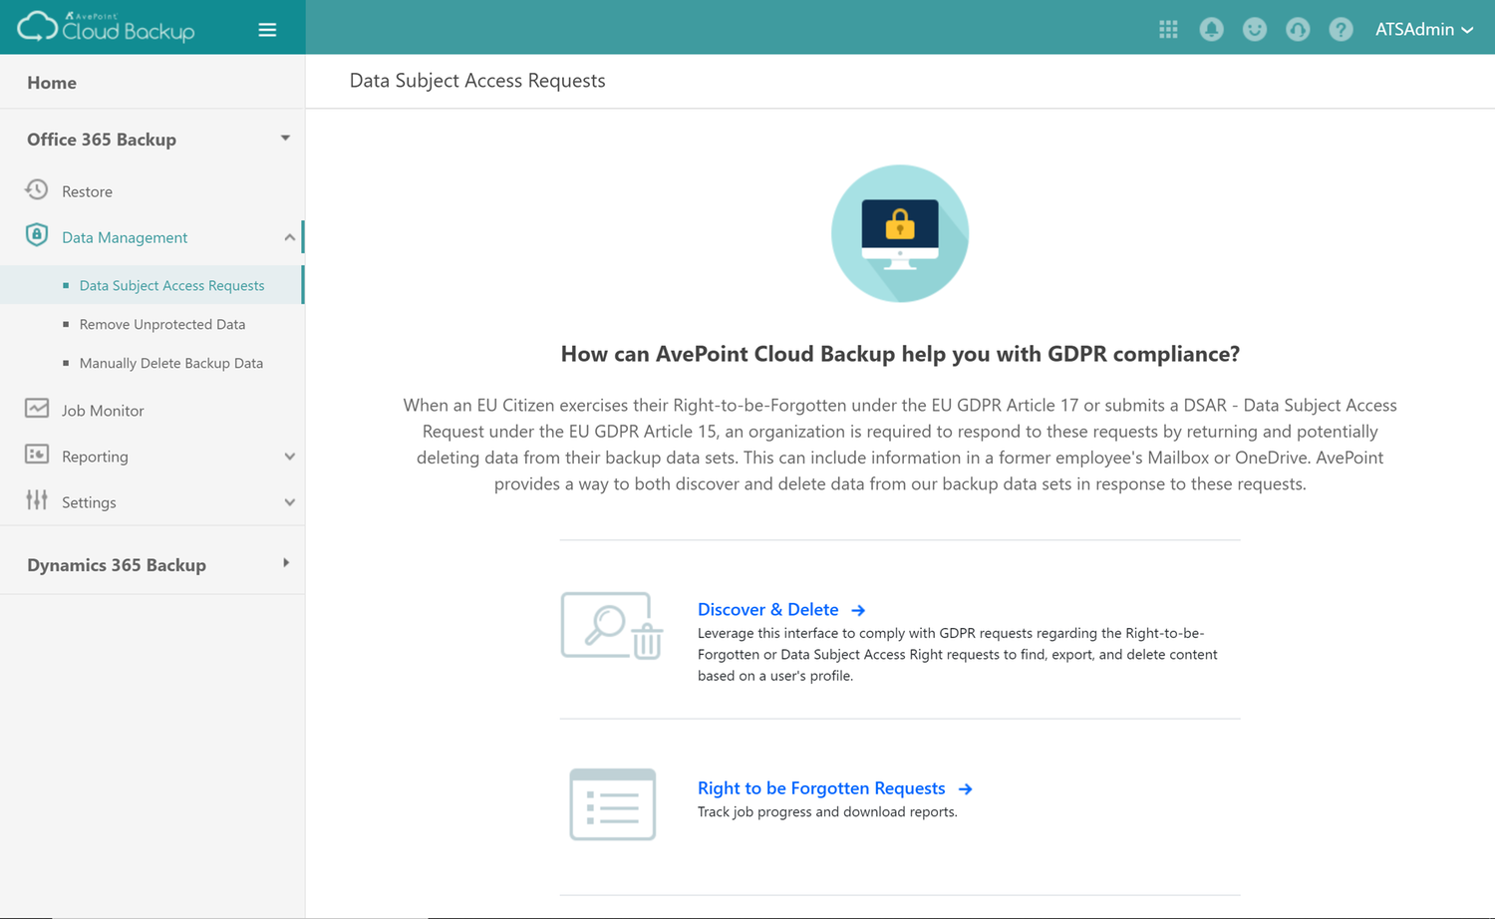Screen dimensions: 1495x919
Task: Open the app launcher grid icon
Action: pyautogui.click(x=1167, y=29)
